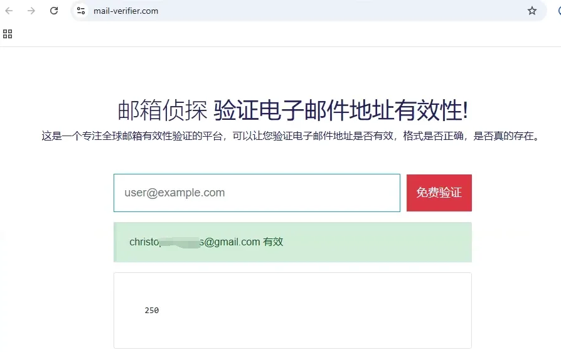Click the 邮箱侦探 title text
The width and height of the screenshot is (561, 352).
pyautogui.click(x=163, y=110)
